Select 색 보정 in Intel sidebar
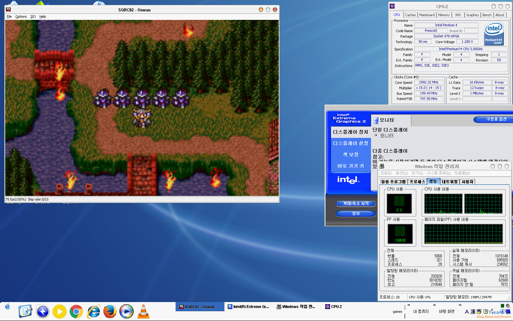This screenshot has height=321, width=513. click(x=351, y=155)
